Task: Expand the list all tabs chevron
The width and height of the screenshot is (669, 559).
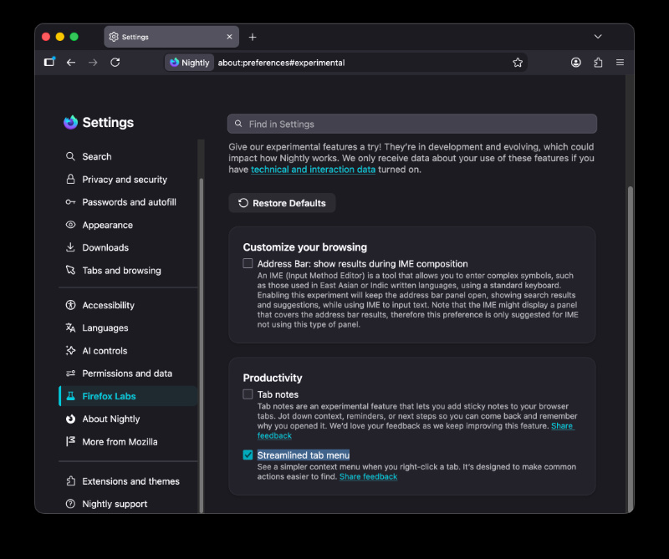Action: click(598, 37)
